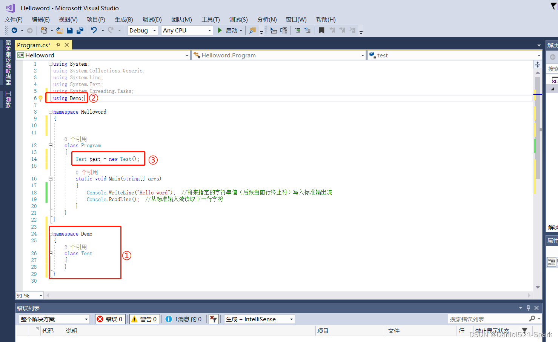Image resolution: width=558 pixels, height=342 pixels.
Task: Open the Tools (工具) menu
Action: click(x=211, y=20)
